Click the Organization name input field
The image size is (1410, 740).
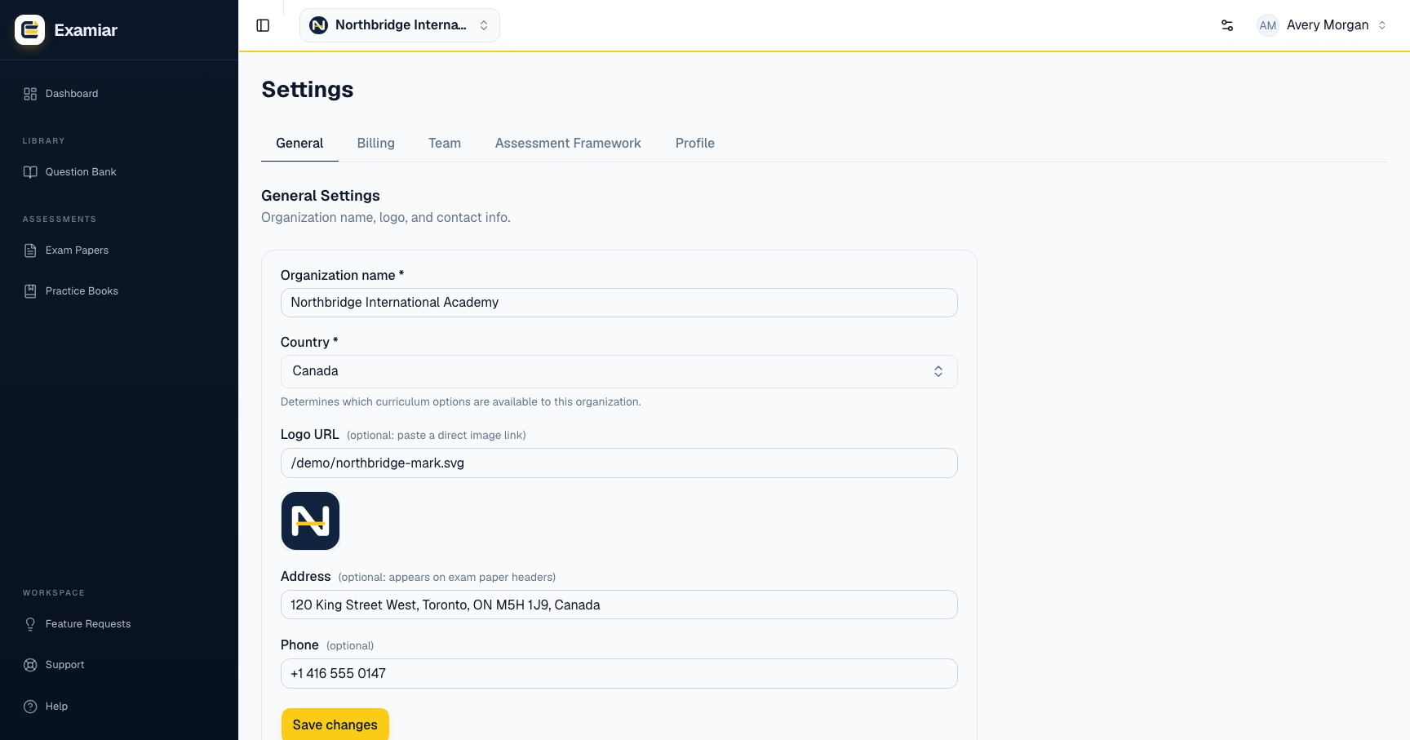(x=619, y=303)
